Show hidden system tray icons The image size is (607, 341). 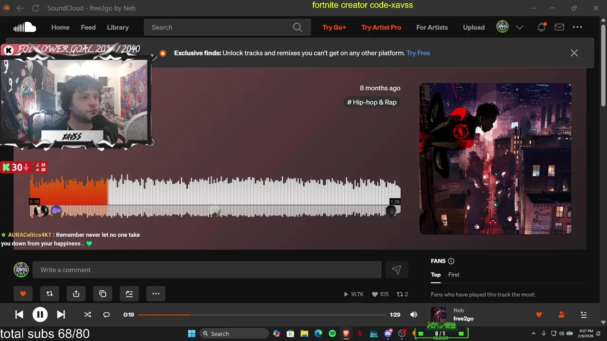(533, 333)
